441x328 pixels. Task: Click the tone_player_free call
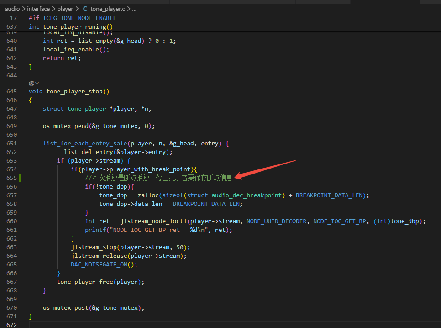click(85, 282)
